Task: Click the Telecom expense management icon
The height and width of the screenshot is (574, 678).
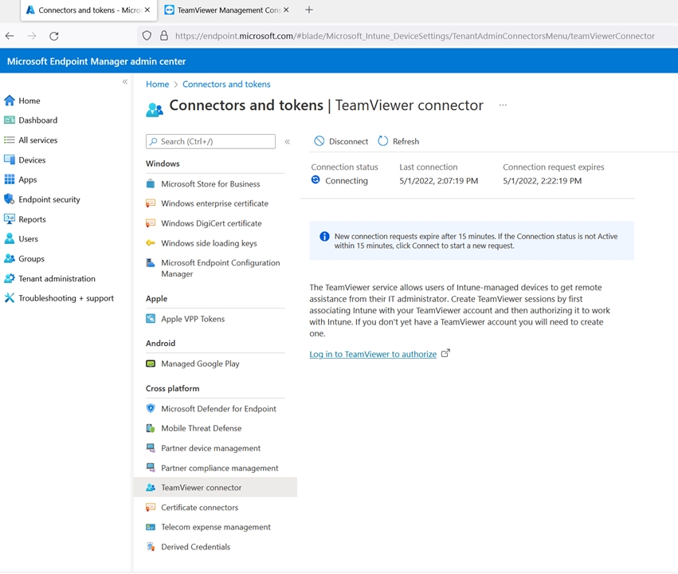Action: [x=151, y=527]
